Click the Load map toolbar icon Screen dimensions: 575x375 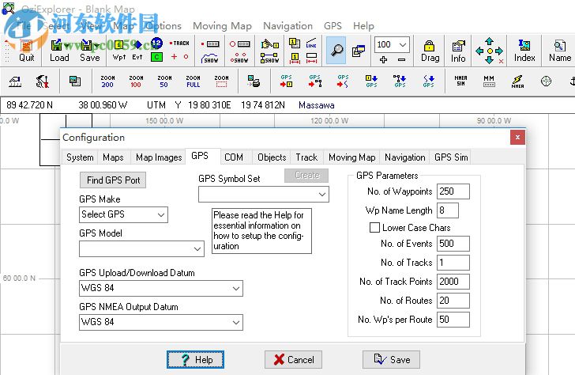point(59,51)
